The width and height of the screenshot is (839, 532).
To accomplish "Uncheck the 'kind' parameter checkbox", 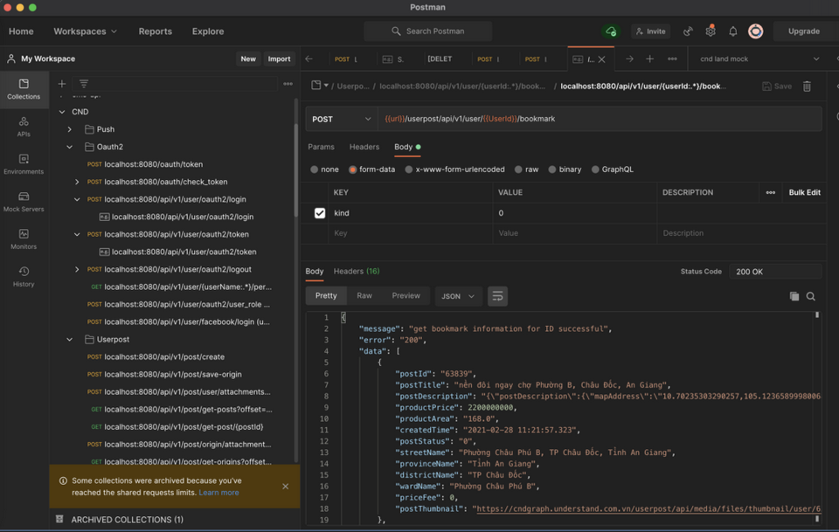I will [x=320, y=213].
